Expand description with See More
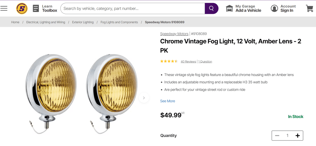Viewport: 316px width, 146px height. [168, 101]
